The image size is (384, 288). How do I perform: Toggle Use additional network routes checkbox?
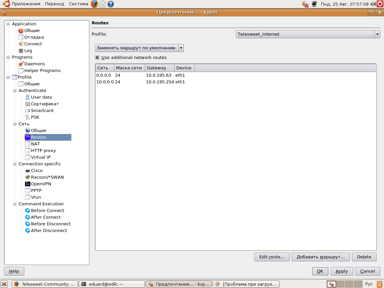[97, 58]
